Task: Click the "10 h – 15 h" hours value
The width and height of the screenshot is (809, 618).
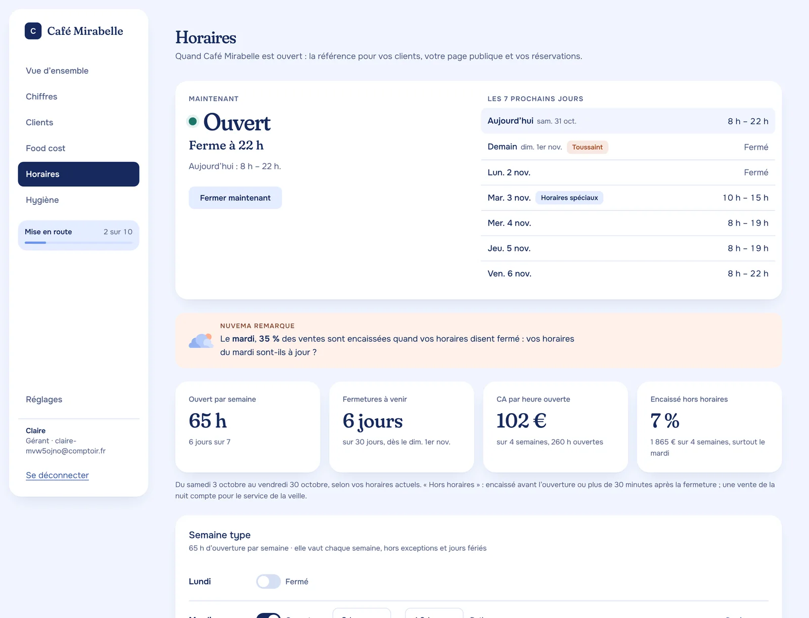Action: 745,198
